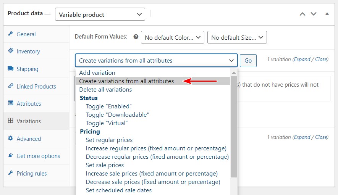
Task: Select Increase regular prices option
Action: [x=153, y=148]
